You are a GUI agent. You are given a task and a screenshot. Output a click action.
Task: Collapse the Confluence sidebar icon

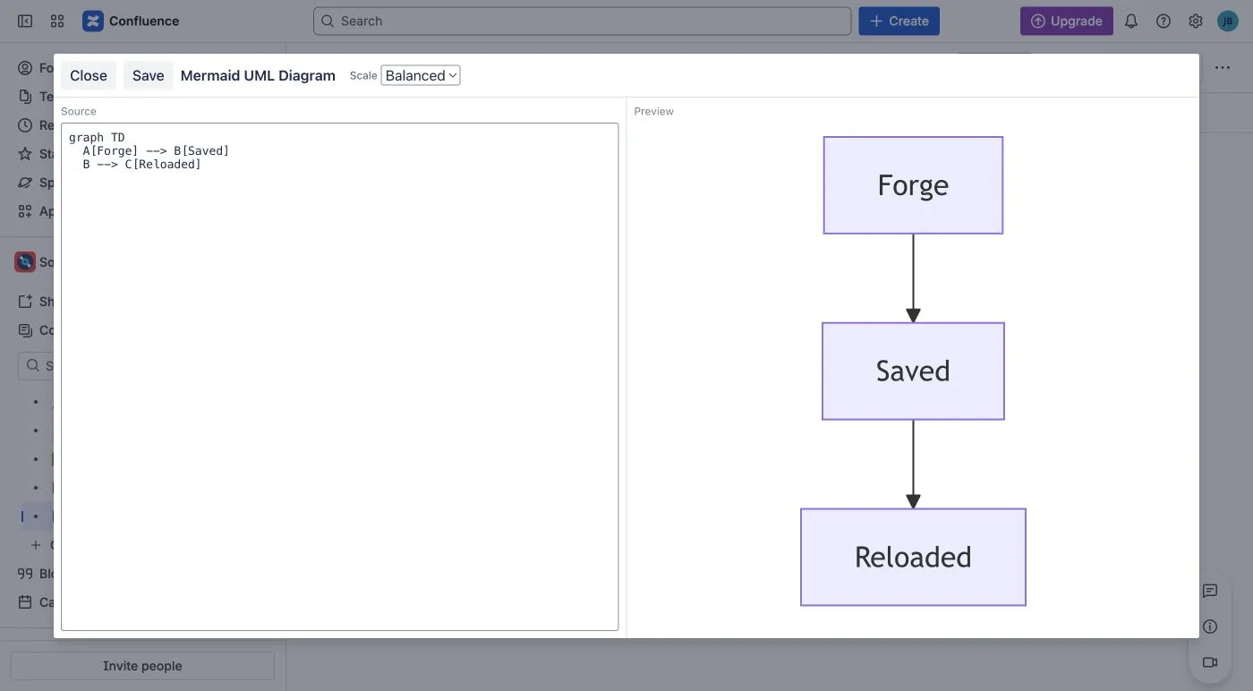tap(25, 21)
